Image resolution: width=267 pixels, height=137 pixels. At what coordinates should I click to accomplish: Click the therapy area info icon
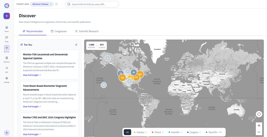[x=56, y=4]
